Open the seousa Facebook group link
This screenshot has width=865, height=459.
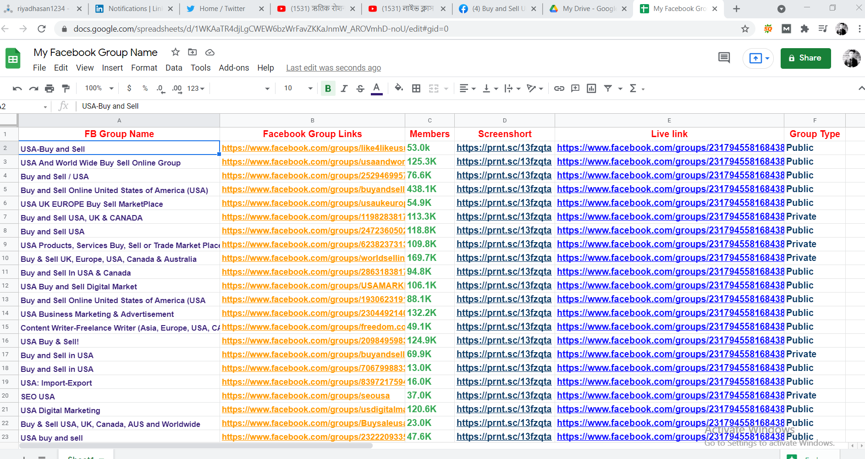click(x=306, y=396)
